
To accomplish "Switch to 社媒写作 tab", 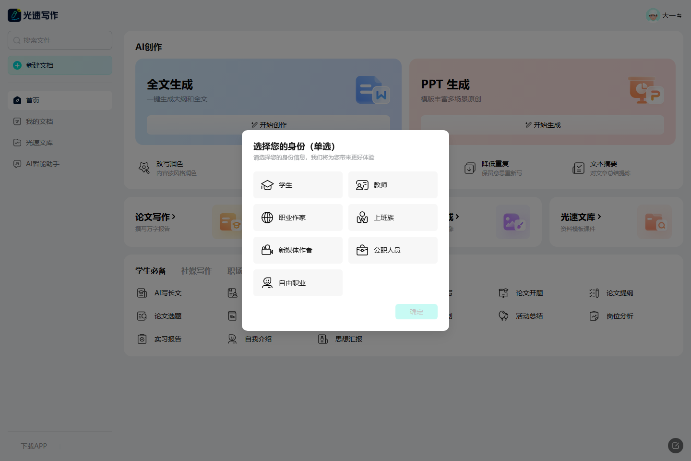I will tap(196, 271).
